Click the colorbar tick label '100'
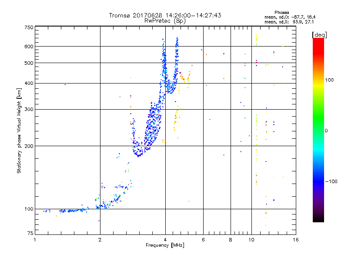This screenshot has width=348, height=261. [x=329, y=80]
